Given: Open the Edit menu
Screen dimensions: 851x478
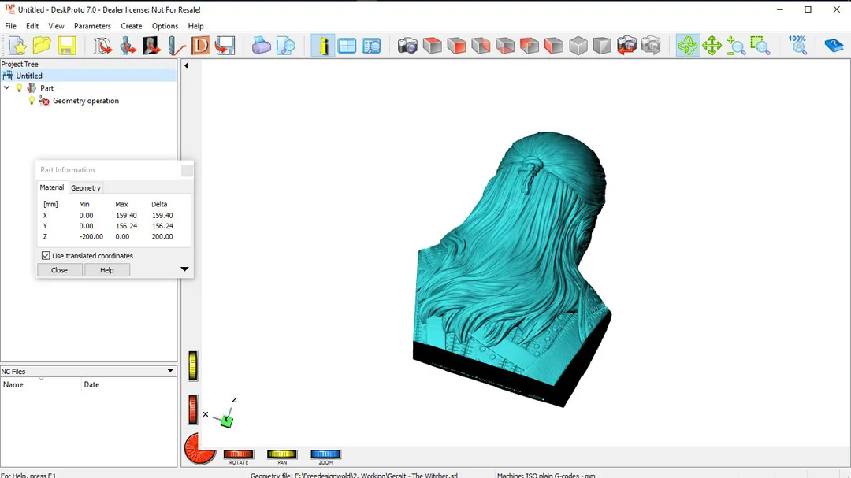Looking at the screenshot, I should pyautogui.click(x=32, y=26).
